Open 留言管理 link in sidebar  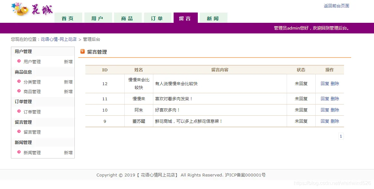click(32, 132)
